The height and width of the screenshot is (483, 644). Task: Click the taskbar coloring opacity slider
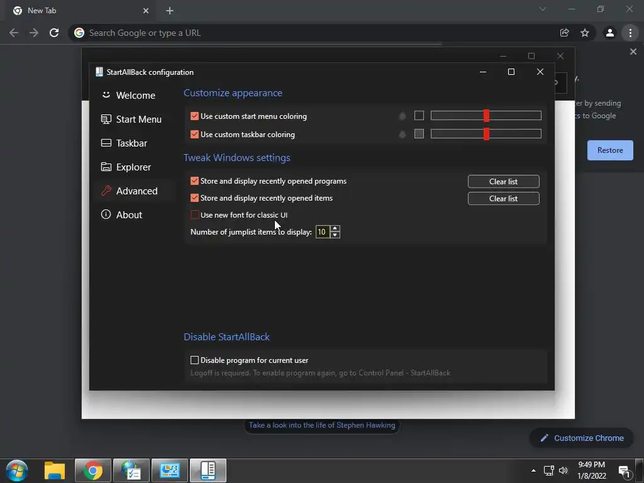click(x=486, y=133)
